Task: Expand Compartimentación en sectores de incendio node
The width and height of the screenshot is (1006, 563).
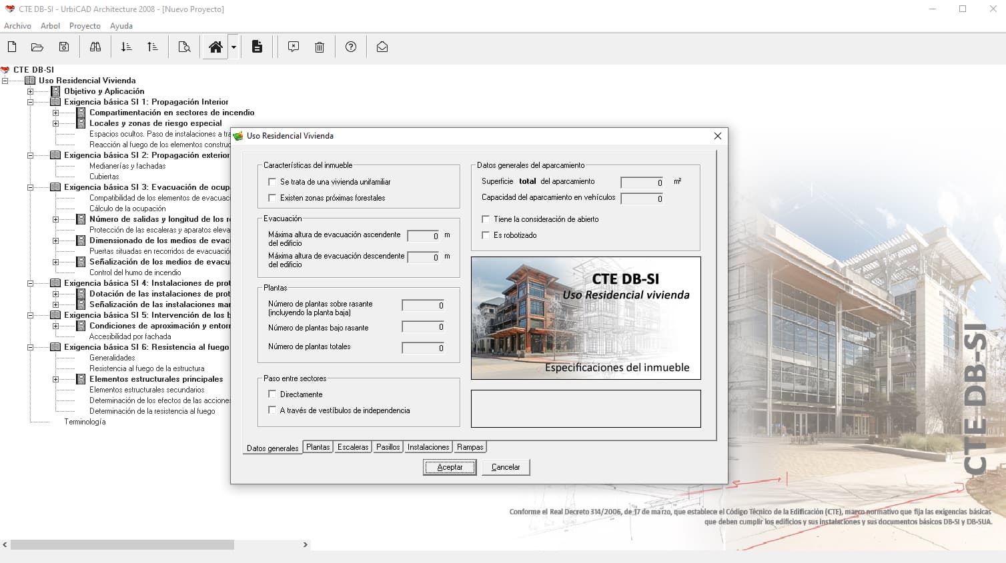Action: pos(55,113)
